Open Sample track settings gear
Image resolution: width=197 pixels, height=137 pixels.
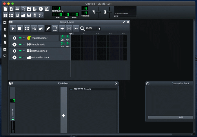14,44
